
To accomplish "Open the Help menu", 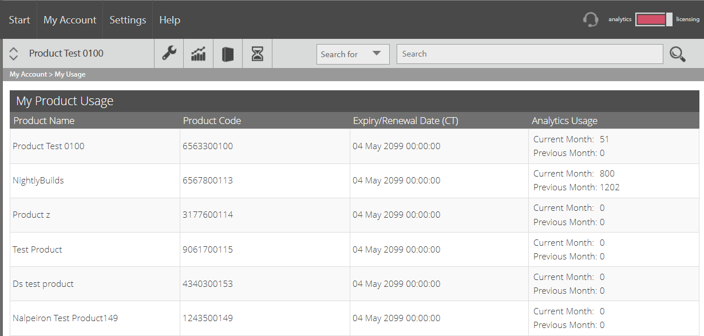I will click(169, 20).
